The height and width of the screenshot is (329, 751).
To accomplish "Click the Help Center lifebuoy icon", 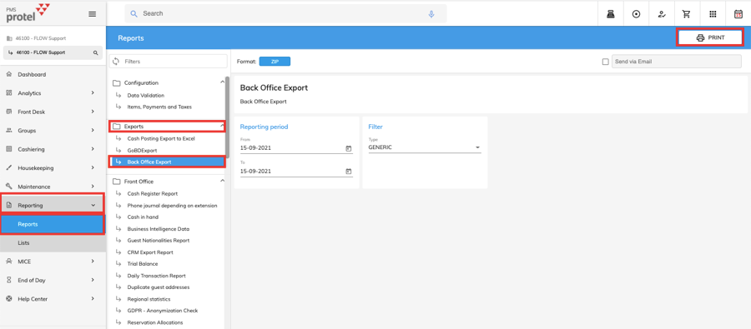I will point(8,299).
